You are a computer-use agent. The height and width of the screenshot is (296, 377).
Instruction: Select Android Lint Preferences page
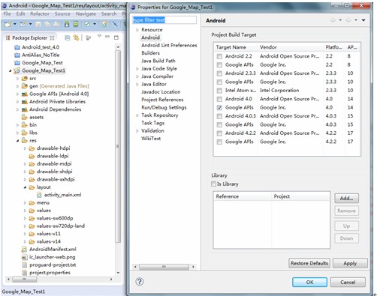point(169,45)
